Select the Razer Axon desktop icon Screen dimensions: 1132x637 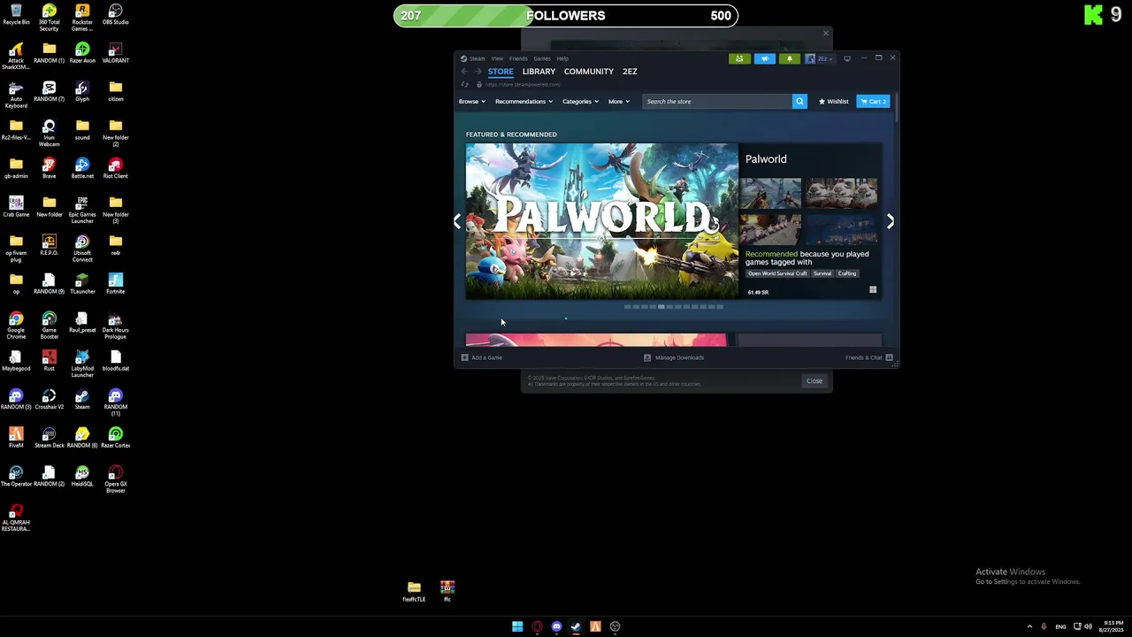(82, 53)
